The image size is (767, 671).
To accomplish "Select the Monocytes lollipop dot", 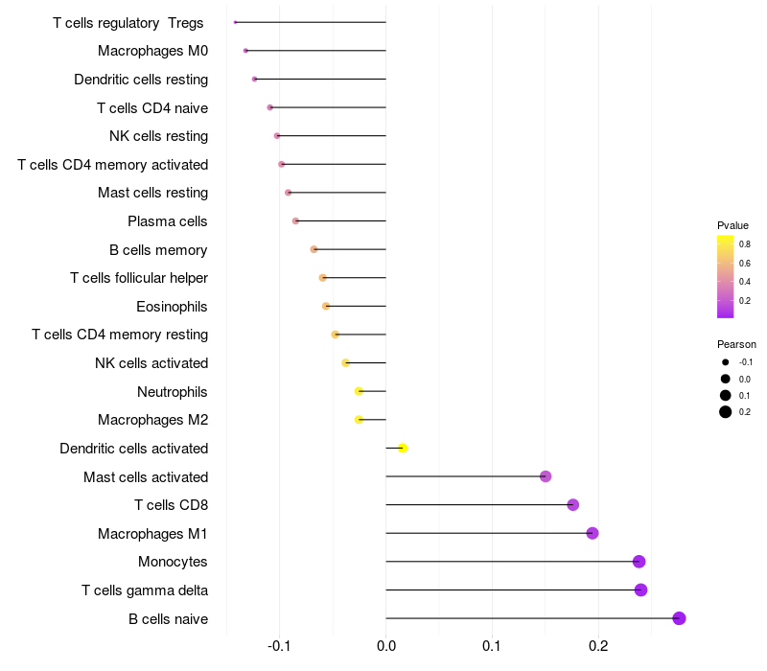I will [639, 562].
